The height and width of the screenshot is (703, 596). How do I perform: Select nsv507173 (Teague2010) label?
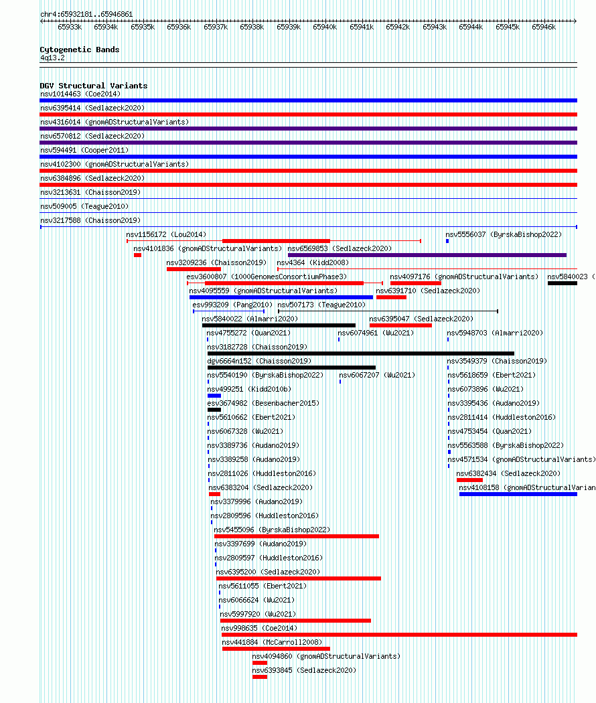[321, 305]
